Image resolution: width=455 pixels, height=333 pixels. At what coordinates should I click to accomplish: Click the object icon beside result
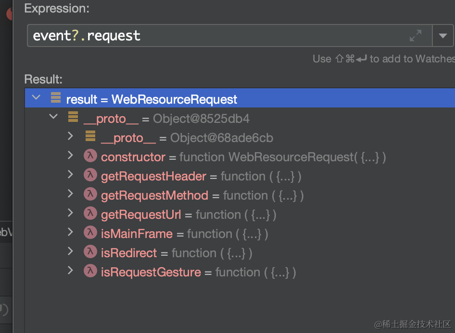(x=56, y=99)
